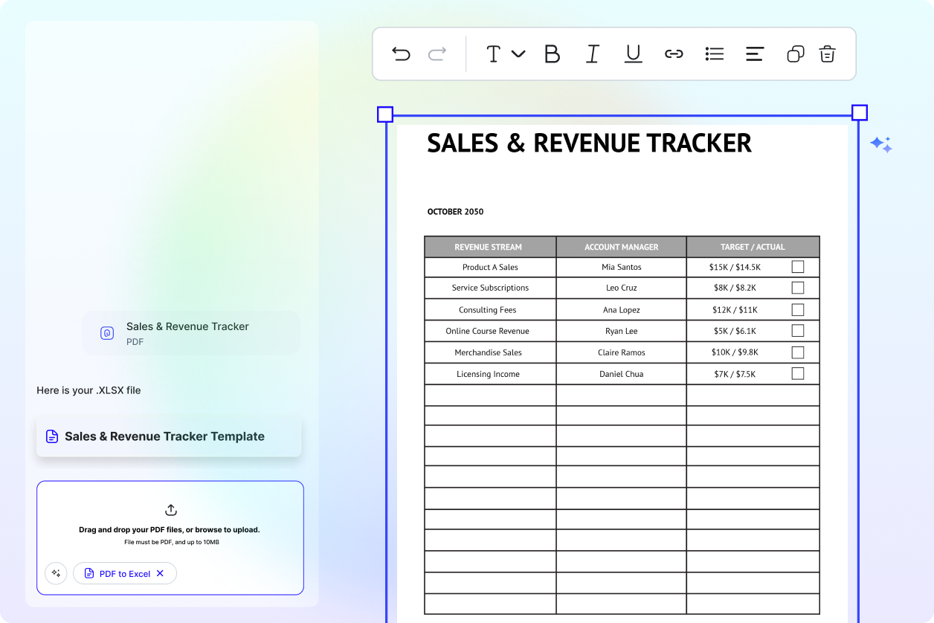Screen dimensions: 934x623
Task: Remove the PDF to Excel filter chip
Action: click(160, 573)
